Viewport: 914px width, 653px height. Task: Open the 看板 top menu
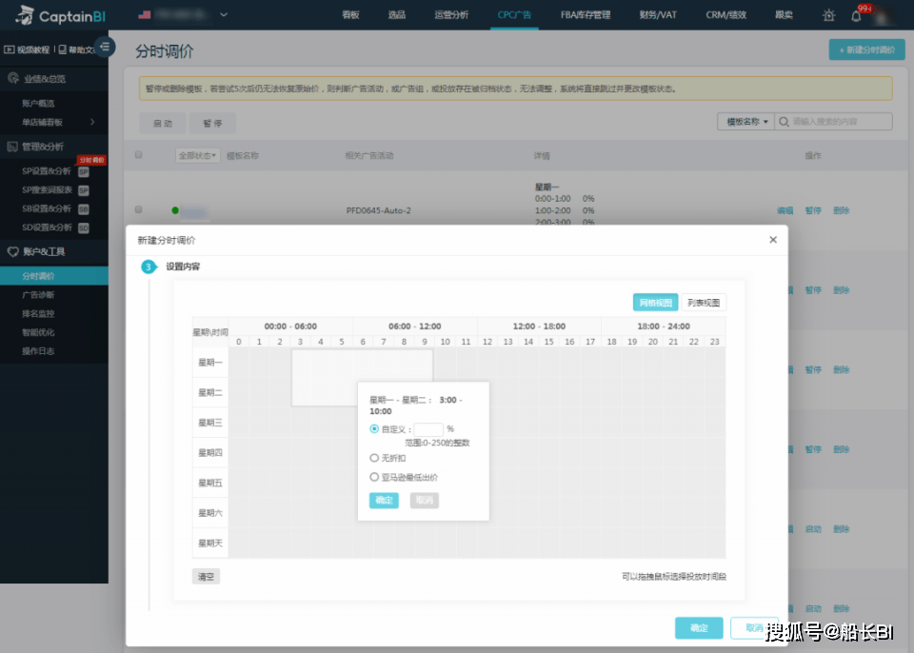pyautogui.click(x=351, y=14)
